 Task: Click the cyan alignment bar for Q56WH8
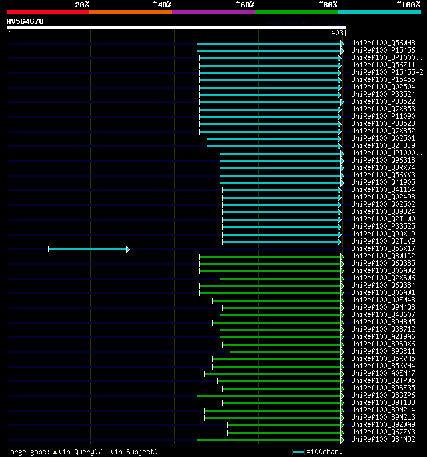269,44
